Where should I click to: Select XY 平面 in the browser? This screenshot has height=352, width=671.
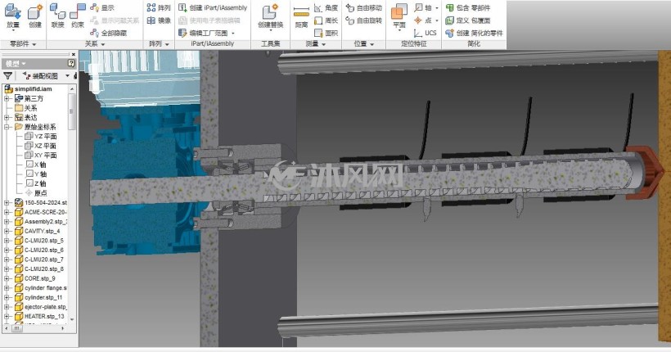[41, 155]
